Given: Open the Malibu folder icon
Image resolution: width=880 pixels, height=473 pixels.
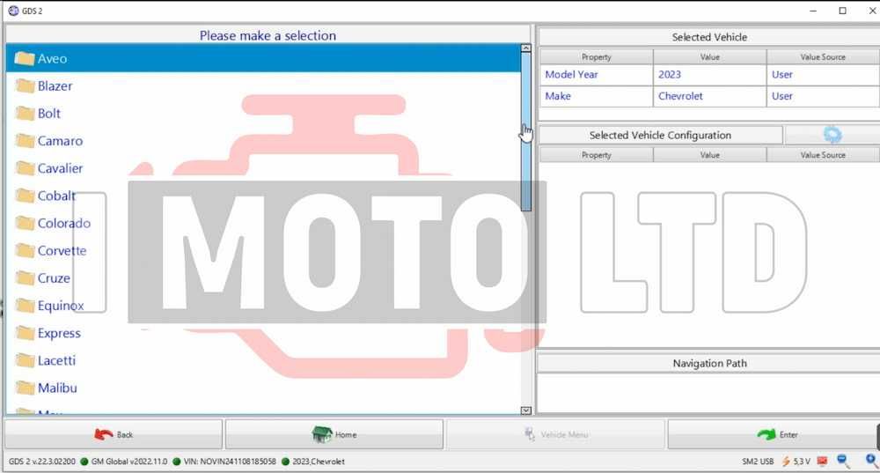Looking at the screenshot, I should coord(25,388).
